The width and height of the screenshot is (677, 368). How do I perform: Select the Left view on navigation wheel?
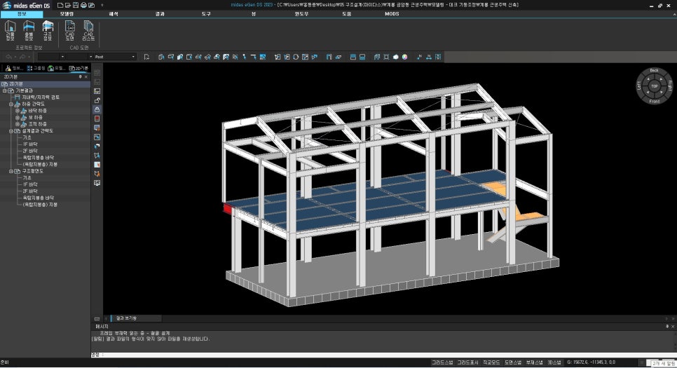(x=639, y=86)
